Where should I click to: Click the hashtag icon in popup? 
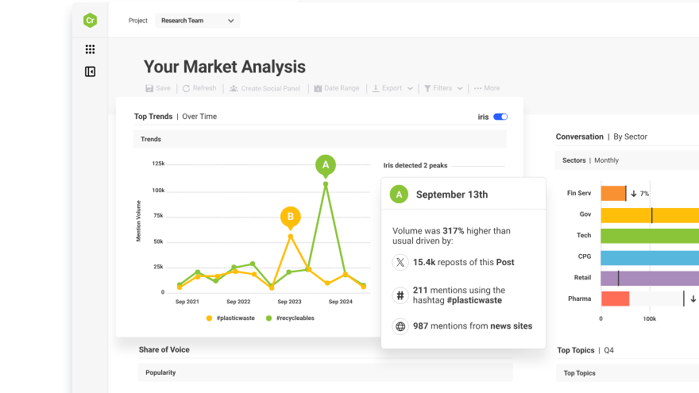(x=400, y=295)
